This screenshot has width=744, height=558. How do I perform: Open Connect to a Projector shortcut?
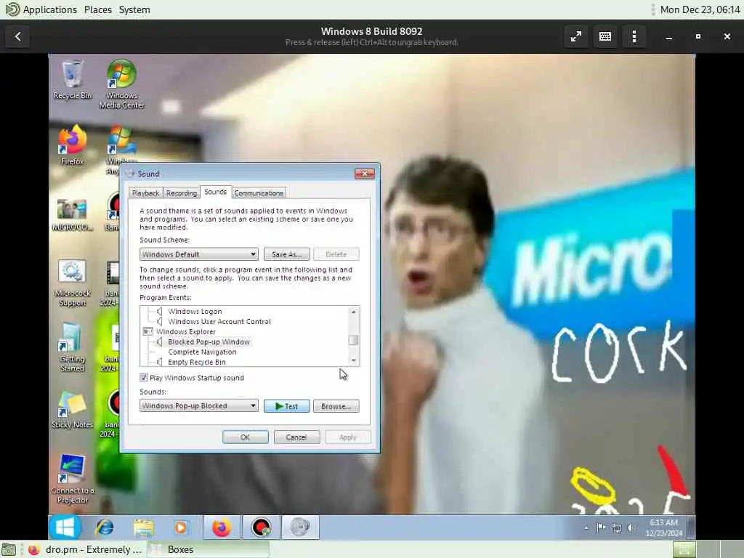coord(72,479)
